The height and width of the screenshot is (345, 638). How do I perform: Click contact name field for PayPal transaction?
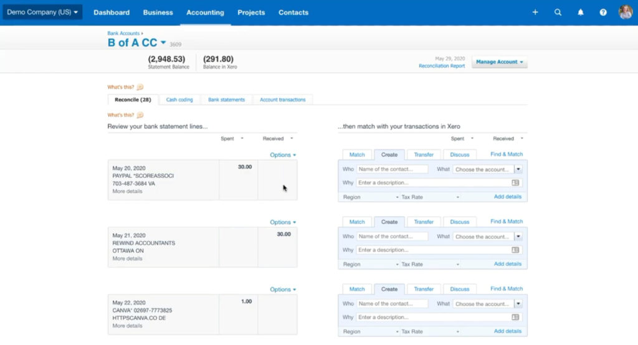[393, 169]
